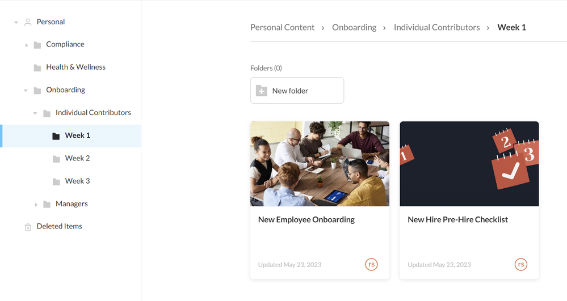Go to Personal Content breadcrumb

(x=282, y=27)
